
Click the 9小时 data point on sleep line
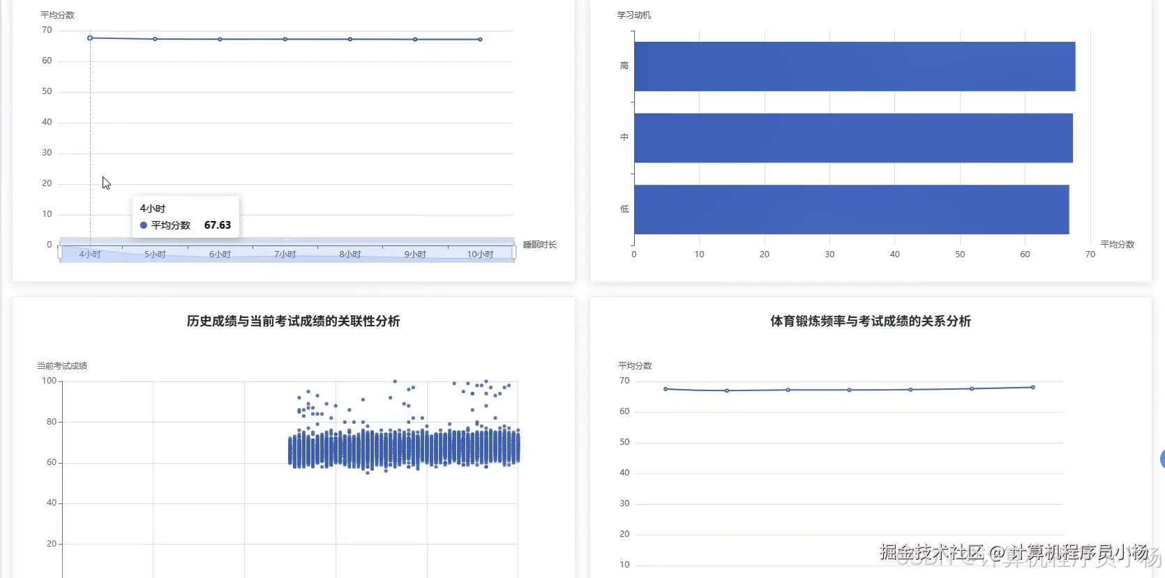coord(415,39)
